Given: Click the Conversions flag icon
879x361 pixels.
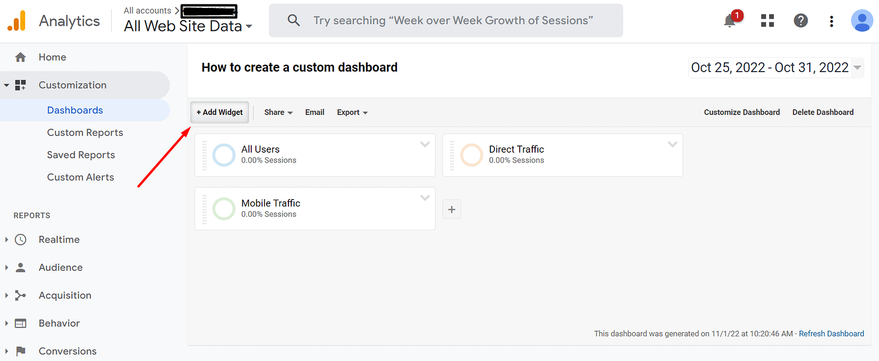Looking at the screenshot, I should pos(21,351).
